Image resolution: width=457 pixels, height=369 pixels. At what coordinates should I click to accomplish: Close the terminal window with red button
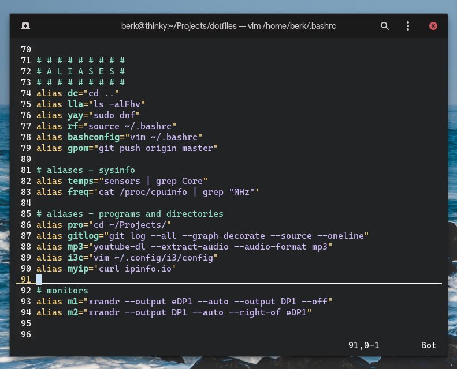coord(433,26)
